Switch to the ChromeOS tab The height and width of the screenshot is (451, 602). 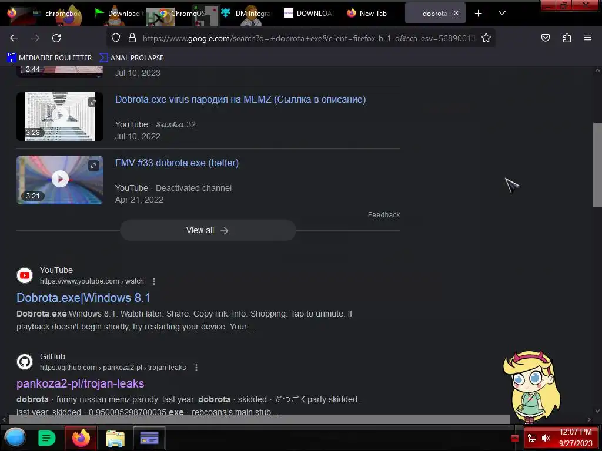coord(181,14)
